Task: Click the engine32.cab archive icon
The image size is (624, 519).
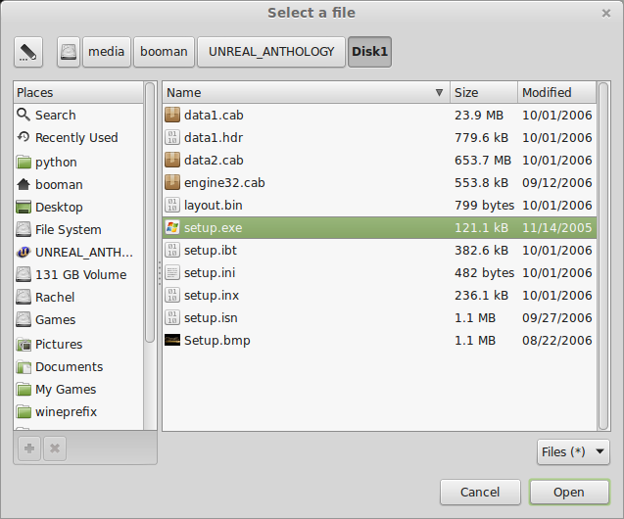Action: point(172,182)
